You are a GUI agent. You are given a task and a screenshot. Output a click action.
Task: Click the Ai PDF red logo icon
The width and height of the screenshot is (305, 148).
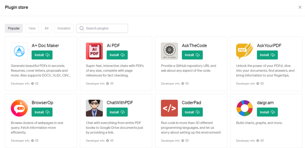pyautogui.click(x=94, y=51)
